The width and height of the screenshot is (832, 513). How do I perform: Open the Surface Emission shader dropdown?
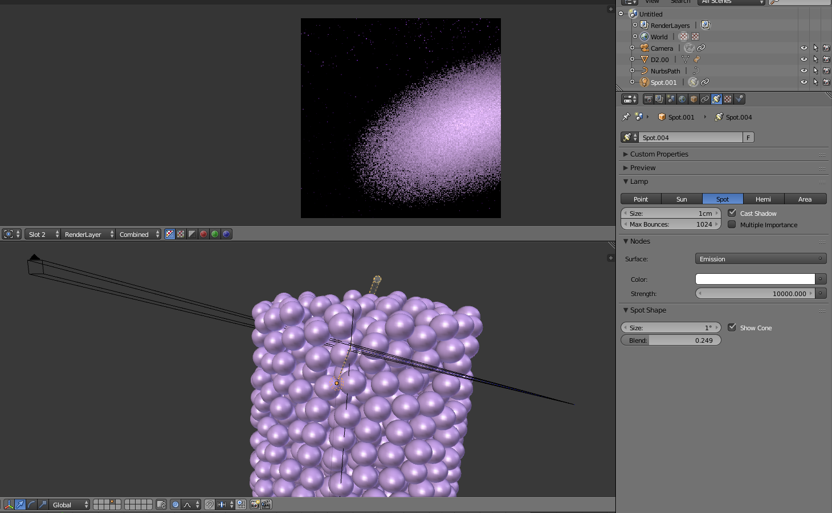coord(761,259)
